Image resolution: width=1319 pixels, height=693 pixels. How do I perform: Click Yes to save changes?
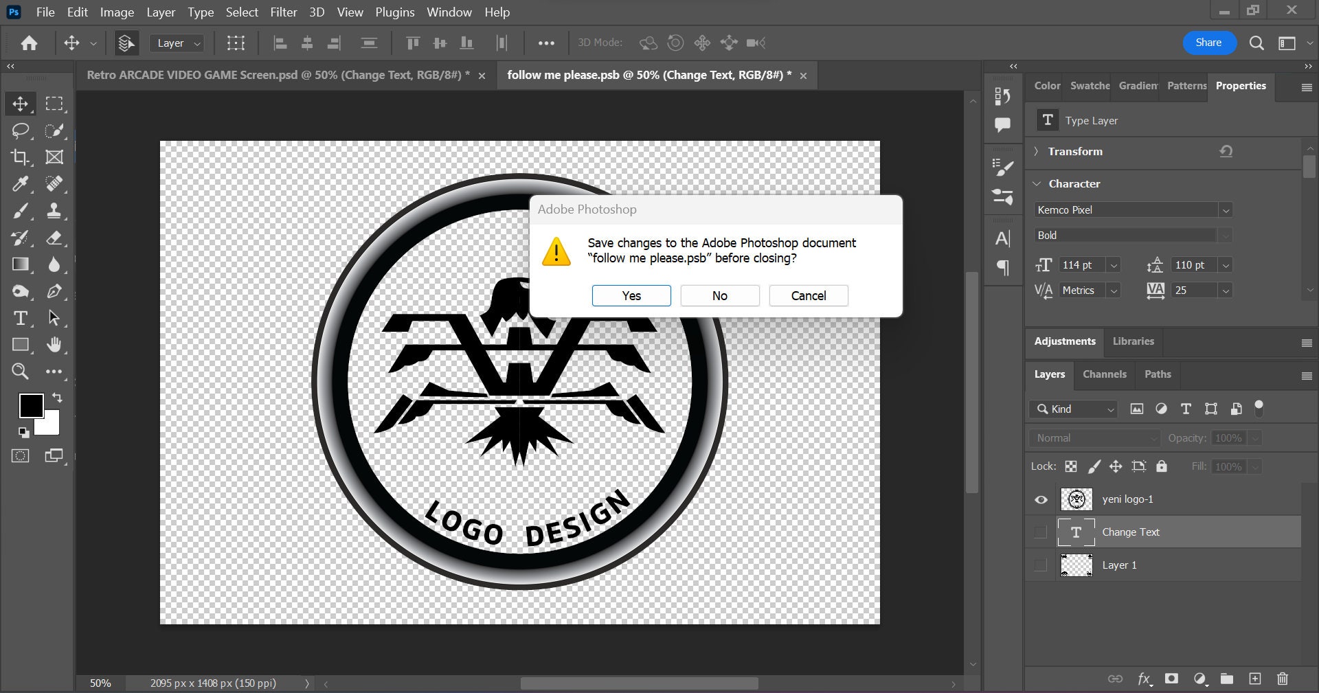(631, 295)
